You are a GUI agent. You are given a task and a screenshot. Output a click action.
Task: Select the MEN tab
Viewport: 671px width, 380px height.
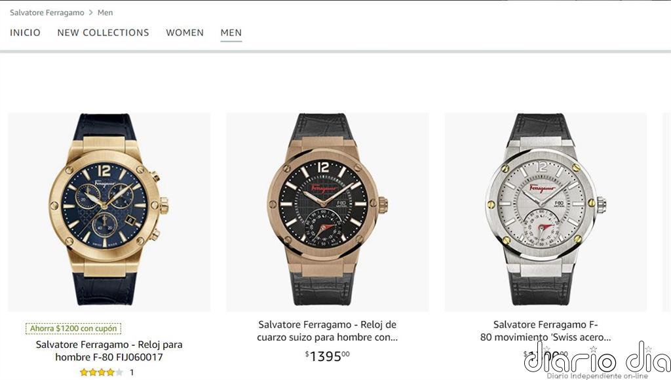[x=231, y=33]
